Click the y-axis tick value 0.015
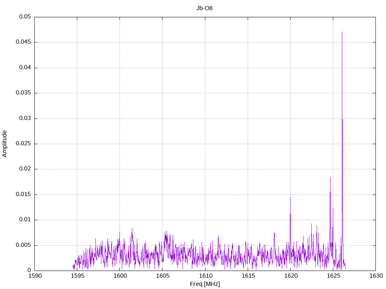This screenshot has width=386, height=289. pos(23,194)
